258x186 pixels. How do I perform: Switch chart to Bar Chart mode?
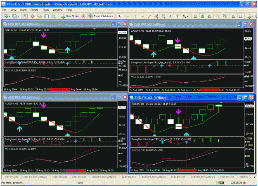point(195,16)
